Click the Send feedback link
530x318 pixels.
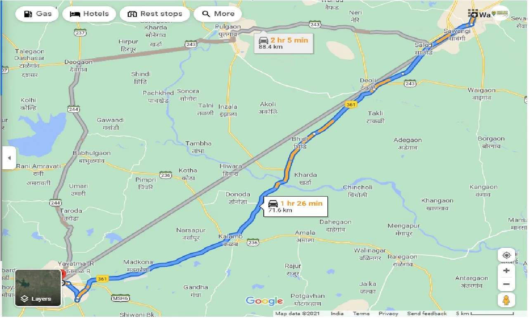[427, 313]
